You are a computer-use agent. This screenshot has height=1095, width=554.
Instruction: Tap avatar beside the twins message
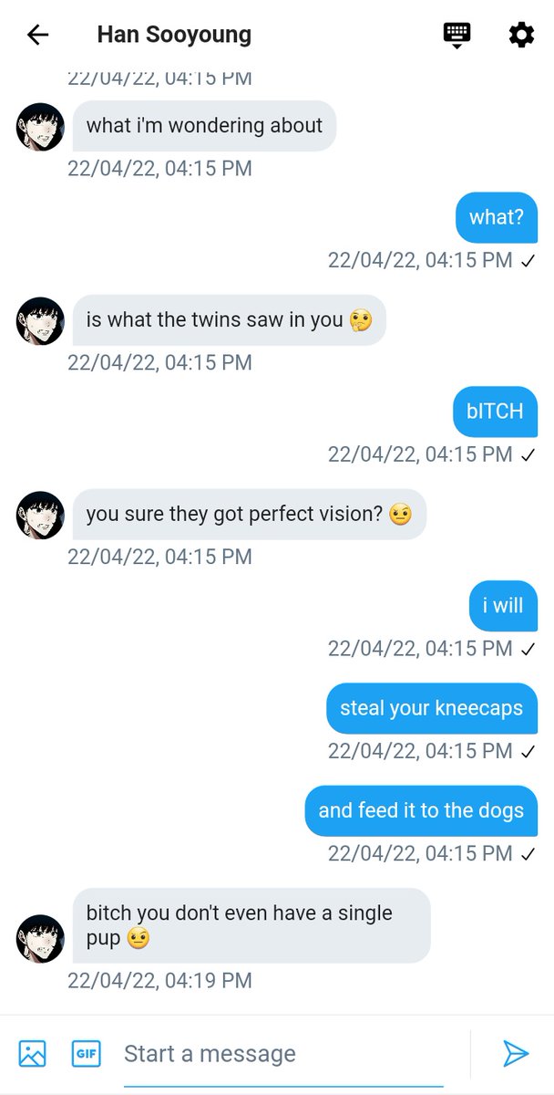[x=40, y=320]
